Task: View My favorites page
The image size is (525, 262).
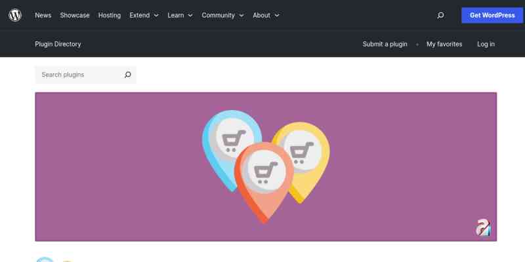Action: [x=444, y=44]
